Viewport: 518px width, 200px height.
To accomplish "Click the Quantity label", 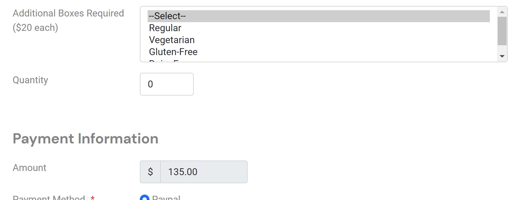I will tap(30, 80).
